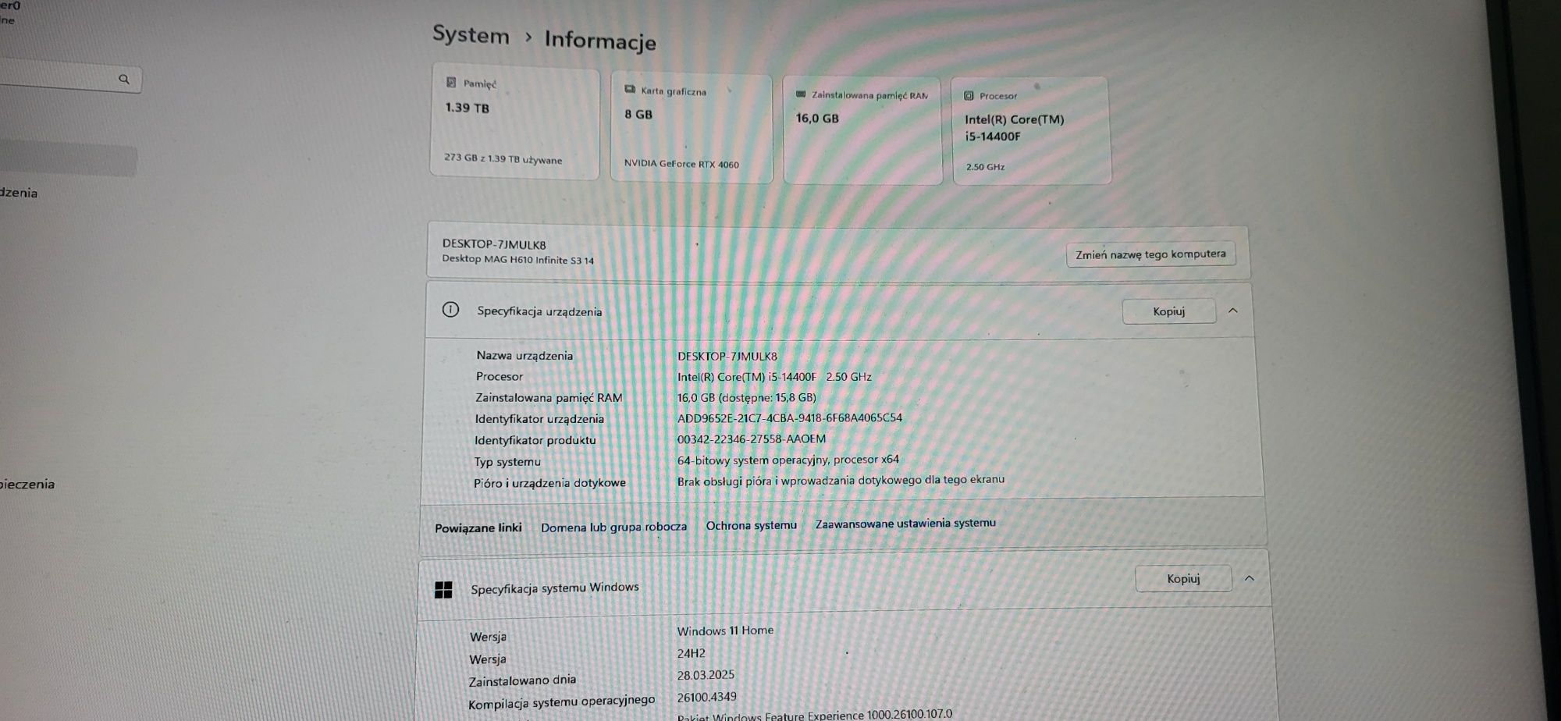Copy Windows specification with Kopiuj button
The width and height of the screenshot is (1561, 721).
[x=1183, y=578]
